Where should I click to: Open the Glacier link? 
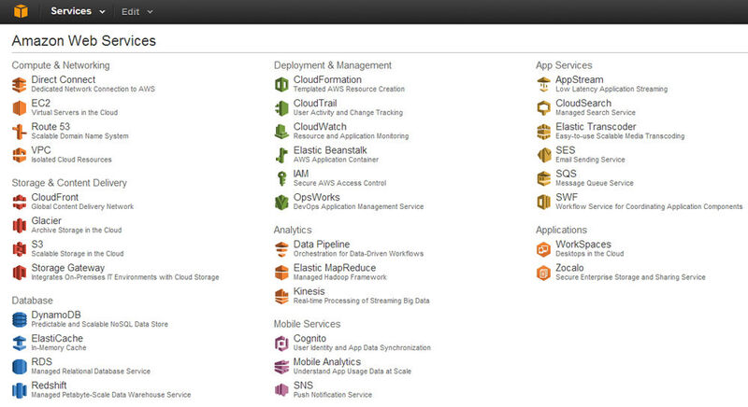pyautogui.click(x=46, y=221)
